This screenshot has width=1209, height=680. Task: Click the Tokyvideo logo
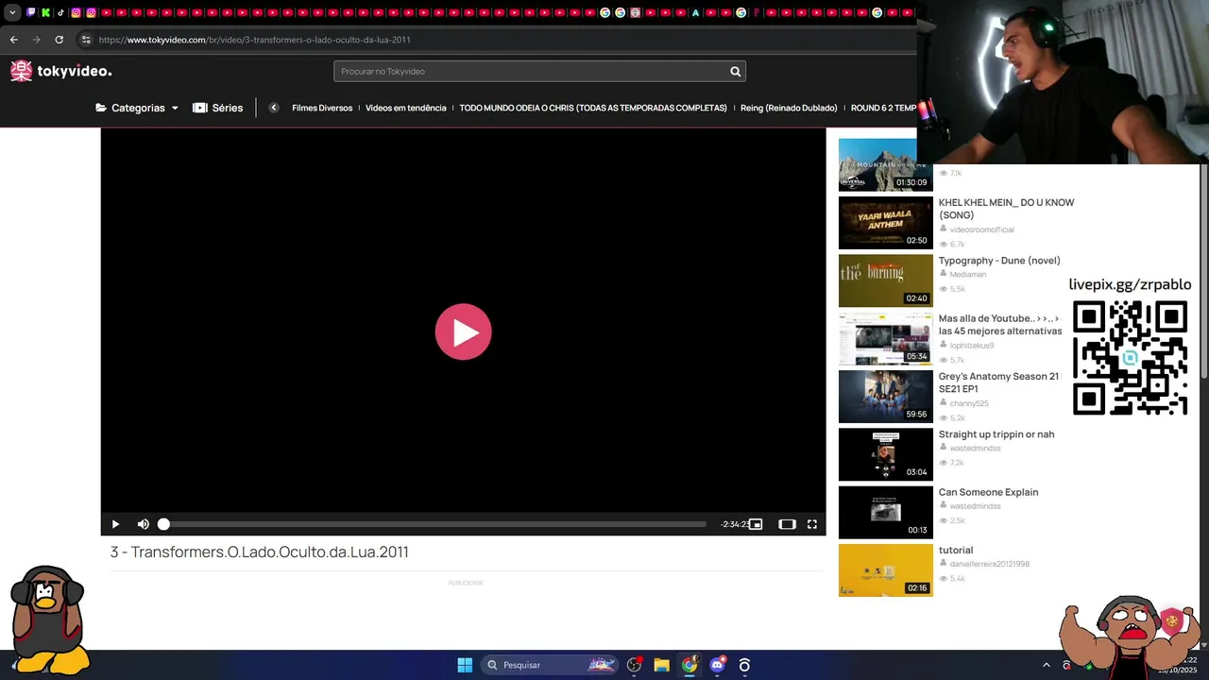tap(60, 71)
